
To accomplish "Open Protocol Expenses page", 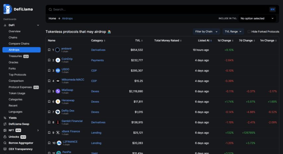I will pyautogui.click(x=20, y=87).
